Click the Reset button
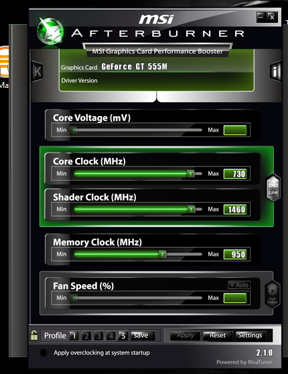The image size is (288, 374). click(218, 336)
